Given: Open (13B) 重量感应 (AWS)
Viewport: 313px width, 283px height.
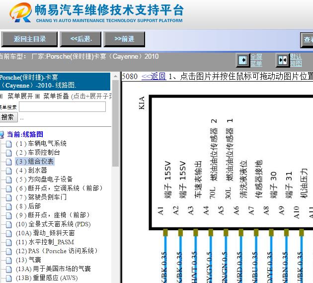Looking at the screenshot, I should pyautogui.click(x=47, y=278).
